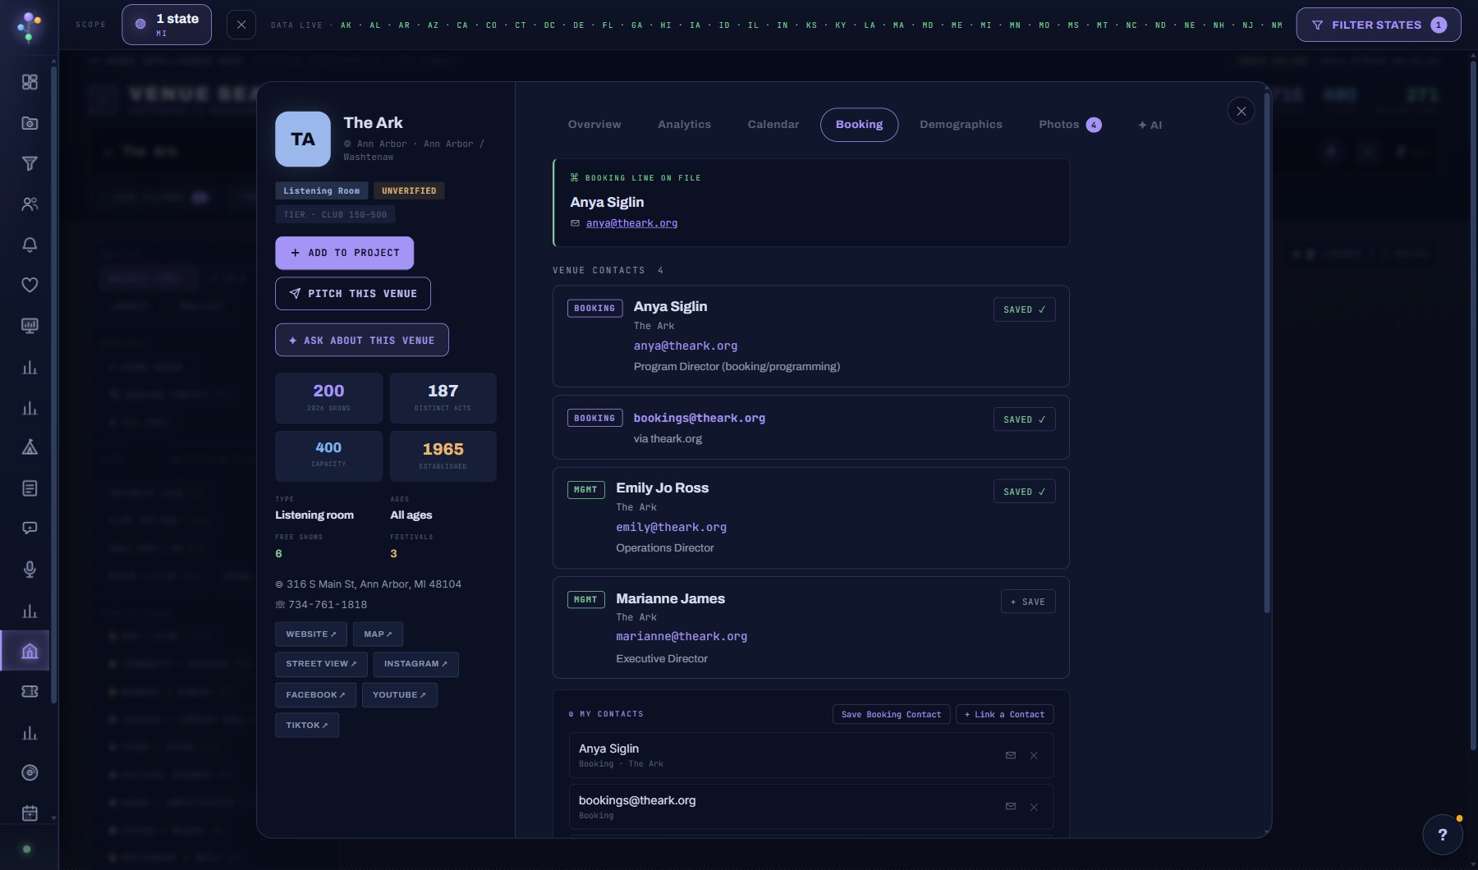
Task: Switch to the Overview tab
Action: tap(594, 125)
